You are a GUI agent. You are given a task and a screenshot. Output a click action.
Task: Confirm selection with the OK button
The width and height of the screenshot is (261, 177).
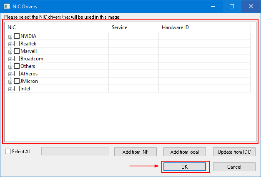point(185,167)
